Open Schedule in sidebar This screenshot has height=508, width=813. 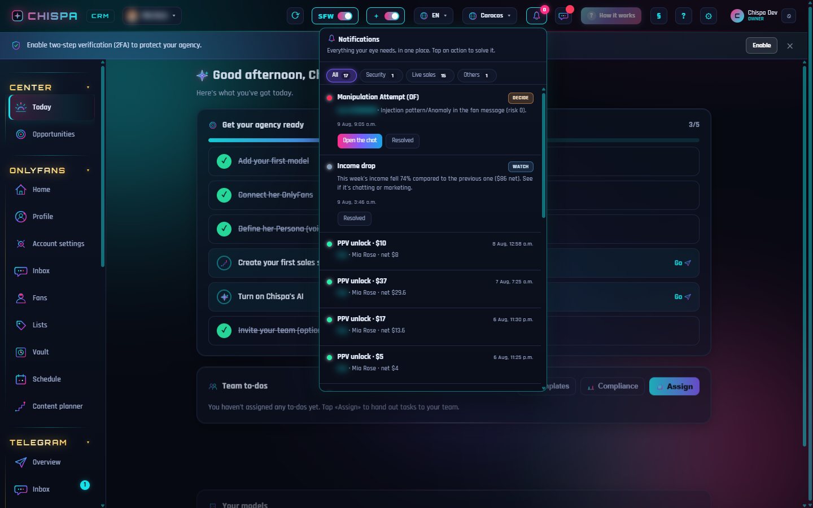[52, 379]
